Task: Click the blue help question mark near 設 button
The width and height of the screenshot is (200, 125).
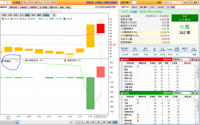Action: tap(51, 15)
